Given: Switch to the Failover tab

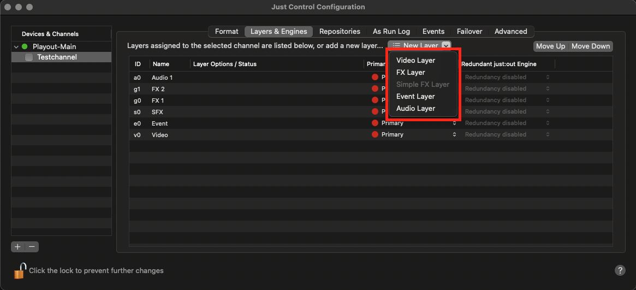Looking at the screenshot, I should (x=469, y=31).
